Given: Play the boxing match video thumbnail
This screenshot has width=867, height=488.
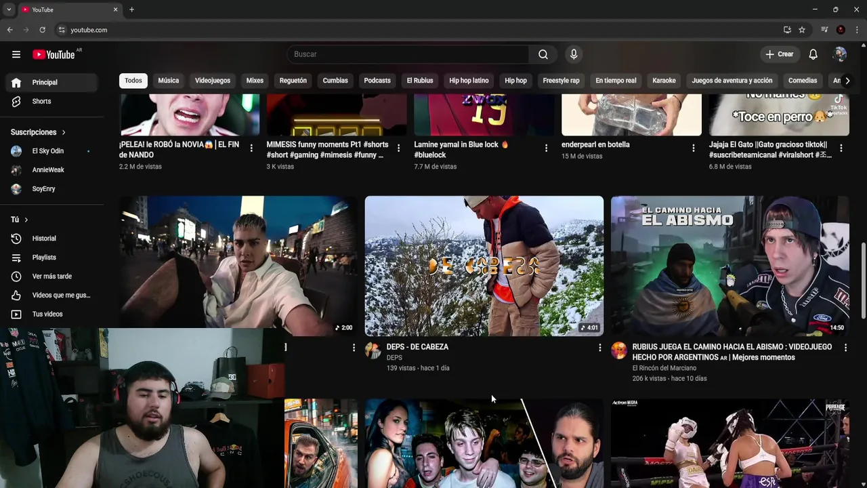Looking at the screenshot, I should [730, 443].
